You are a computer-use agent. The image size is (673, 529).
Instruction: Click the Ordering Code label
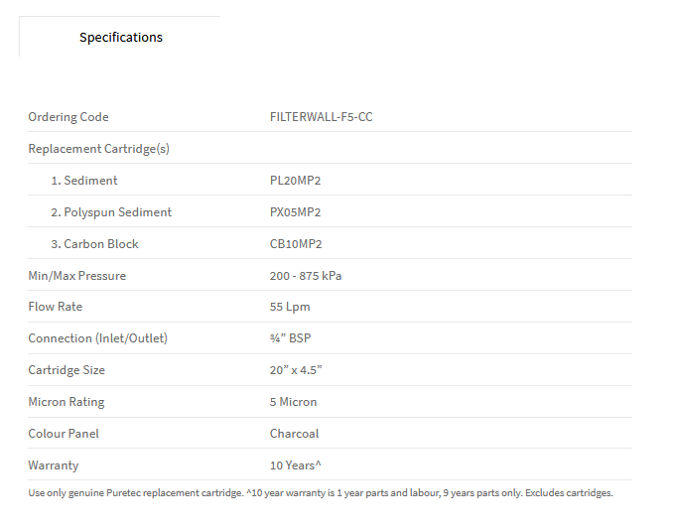pos(68,117)
